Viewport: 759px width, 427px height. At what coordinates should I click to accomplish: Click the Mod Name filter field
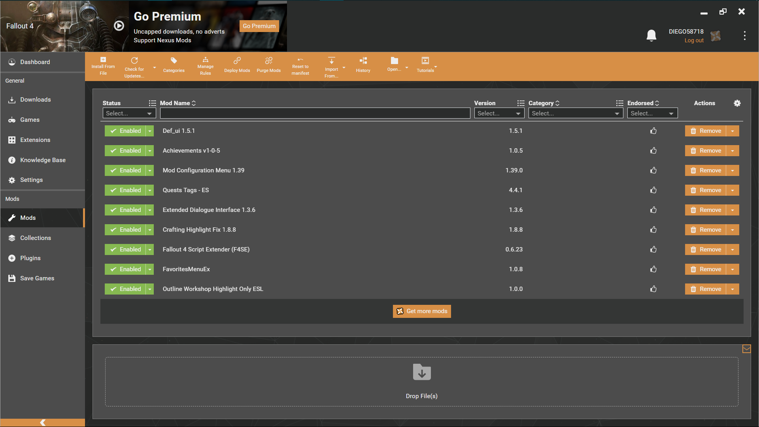315,113
